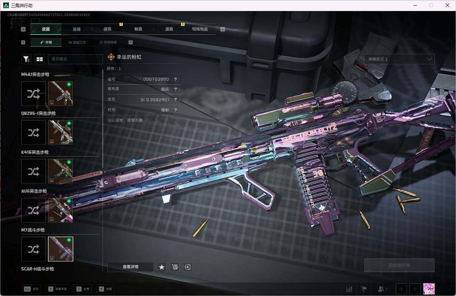Screen dimensions: 456x296
Task: Click the shuffle icon under QBZ95-1突击步枪
Action: 33,132
